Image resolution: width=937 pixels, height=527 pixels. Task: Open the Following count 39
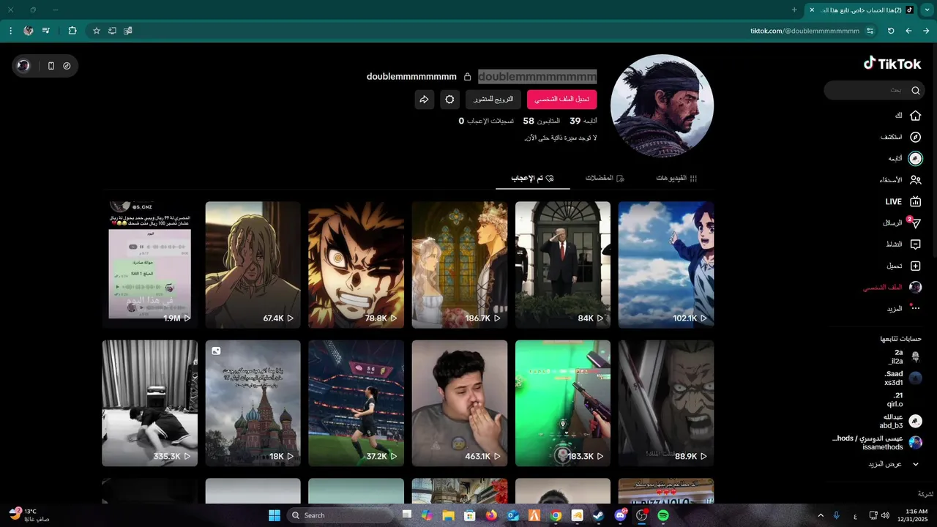[x=583, y=121]
